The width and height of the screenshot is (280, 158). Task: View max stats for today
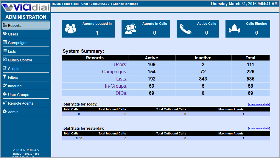pyautogui.click(x=259, y=104)
